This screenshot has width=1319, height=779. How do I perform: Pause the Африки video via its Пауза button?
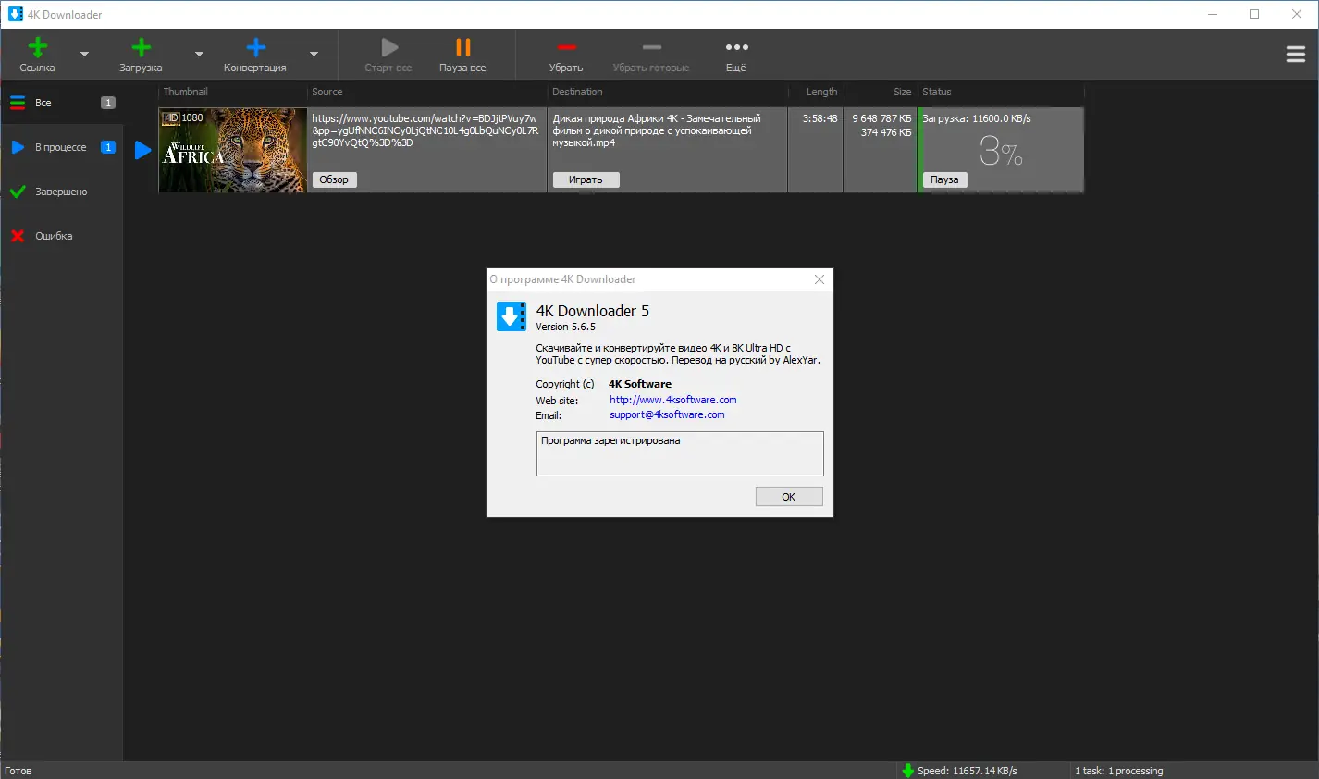click(x=943, y=179)
